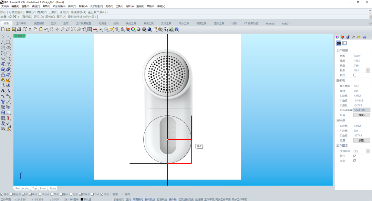Switch to the Perspective viewport tab
This screenshot has height=201, width=372.
click(x=22, y=188)
